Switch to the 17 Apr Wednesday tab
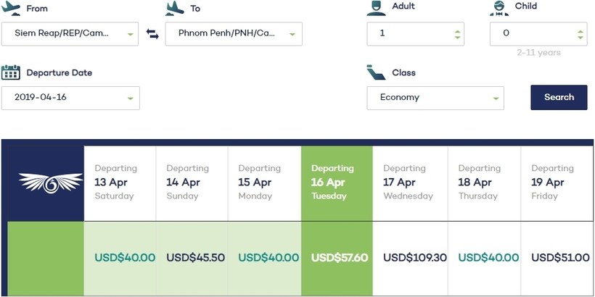The image size is (595, 297). 409,182
